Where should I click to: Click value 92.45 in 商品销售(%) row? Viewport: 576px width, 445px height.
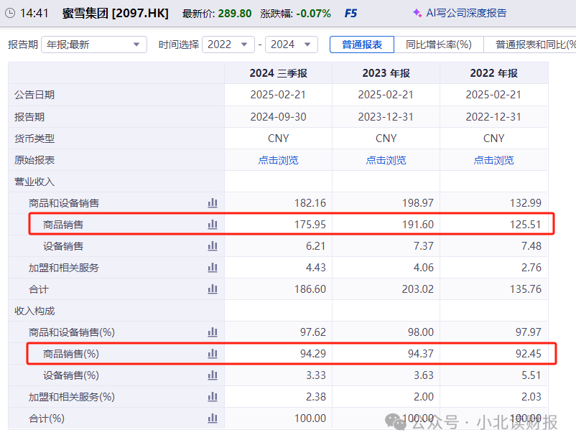click(x=529, y=354)
